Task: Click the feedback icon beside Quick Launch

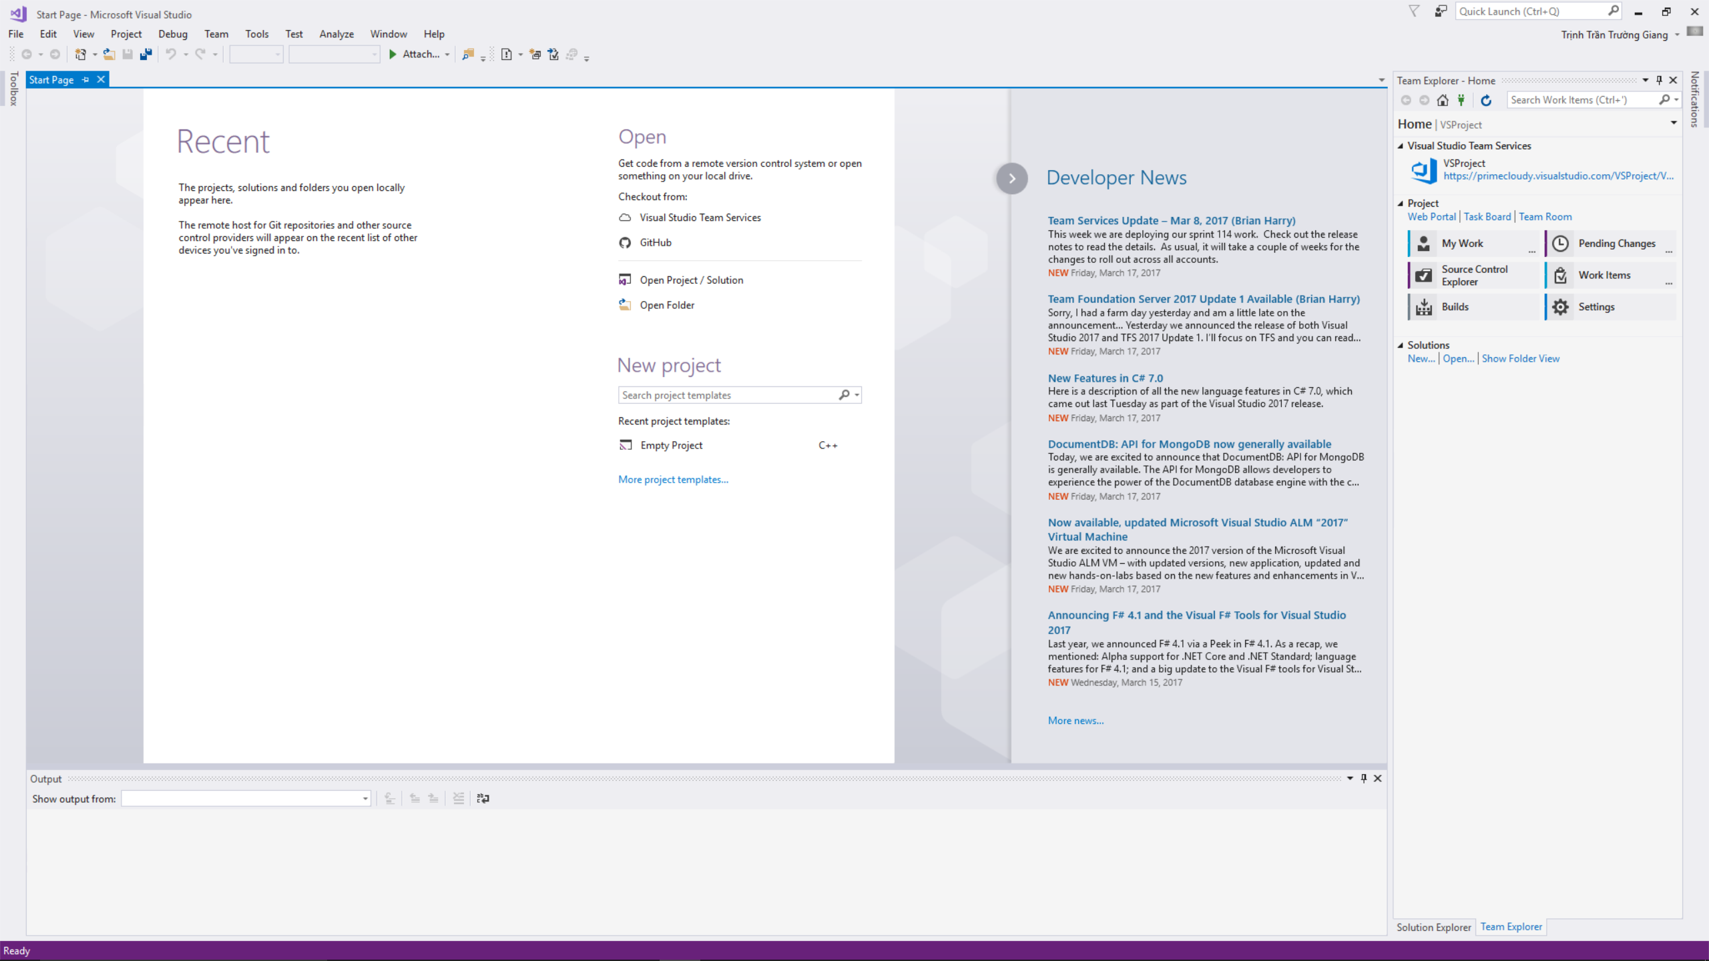Action: coord(1441,11)
